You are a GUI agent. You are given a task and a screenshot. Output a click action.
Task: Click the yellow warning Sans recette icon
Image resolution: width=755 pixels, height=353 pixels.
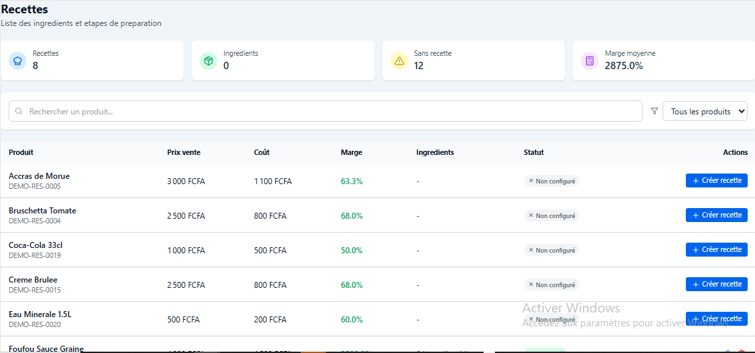399,60
